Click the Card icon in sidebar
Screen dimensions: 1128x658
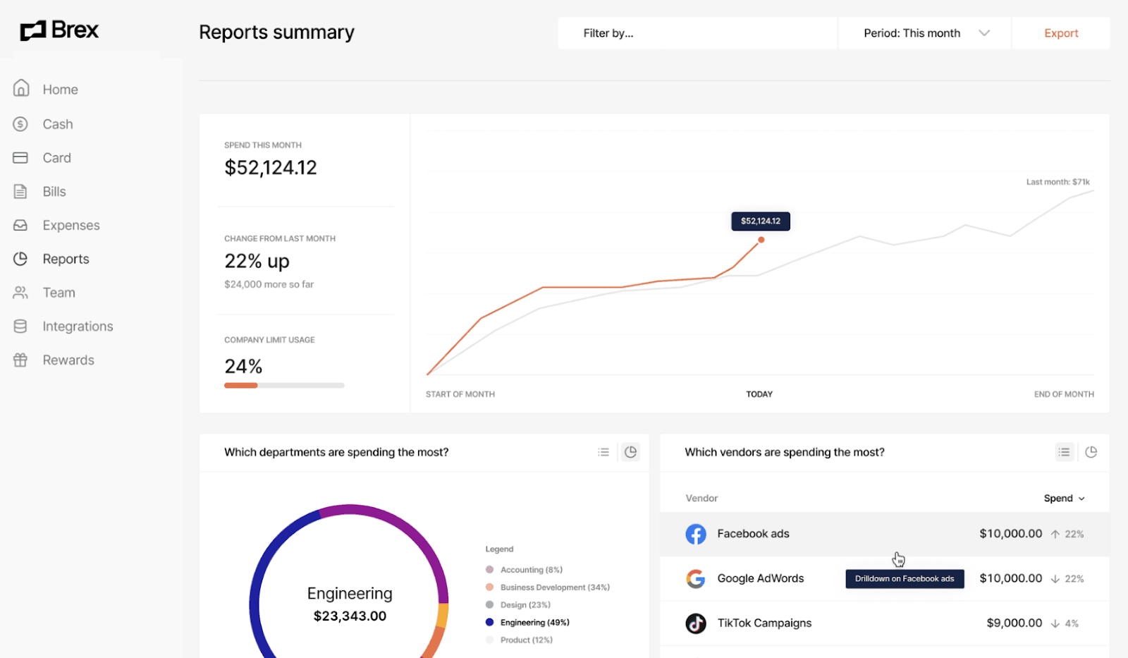pyautogui.click(x=20, y=158)
